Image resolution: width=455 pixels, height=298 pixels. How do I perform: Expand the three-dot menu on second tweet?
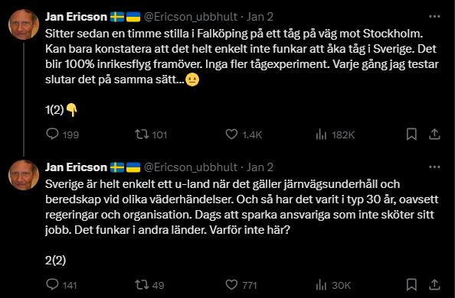[434, 167]
